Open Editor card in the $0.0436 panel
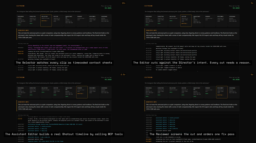 [186, 92]
